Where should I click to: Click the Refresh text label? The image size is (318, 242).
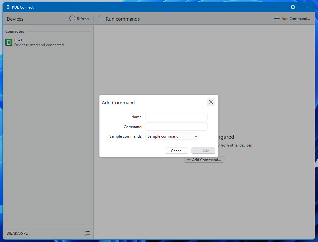tap(82, 18)
